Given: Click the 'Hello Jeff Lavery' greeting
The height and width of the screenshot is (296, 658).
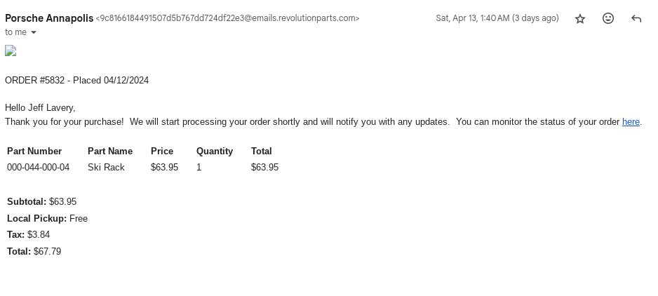Looking at the screenshot, I should click(40, 108).
